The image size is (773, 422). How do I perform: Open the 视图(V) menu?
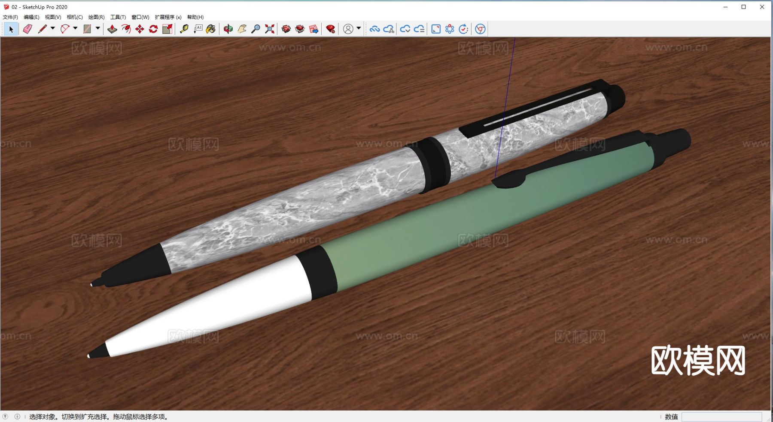tap(53, 17)
